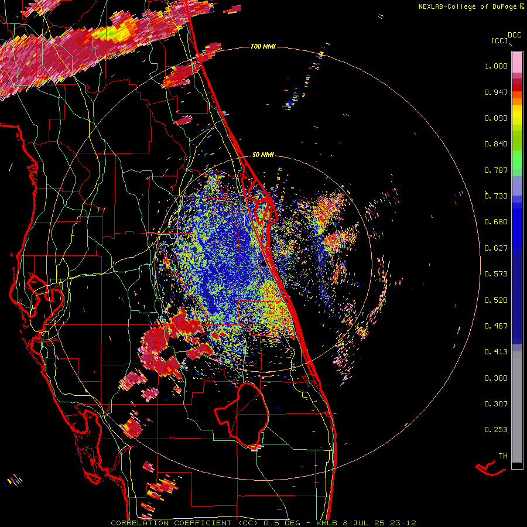Click the 0.947 scale value
The width and height of the screenshot is (527, 527).
click(496, 92)
